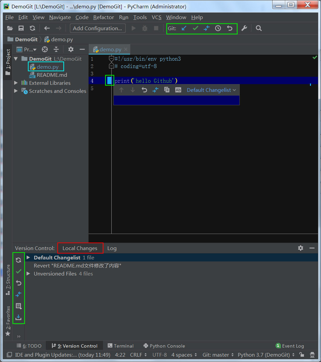Open the Terminal tool window
Screen dimensions: 321x362
tap(120, 346)
